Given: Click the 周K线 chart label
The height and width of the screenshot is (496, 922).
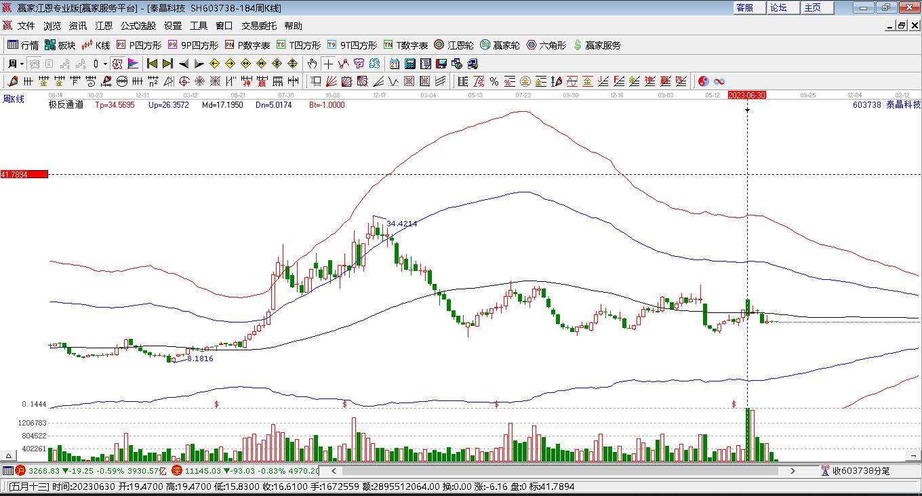Looking at the screenshot, I should (14, 99).
